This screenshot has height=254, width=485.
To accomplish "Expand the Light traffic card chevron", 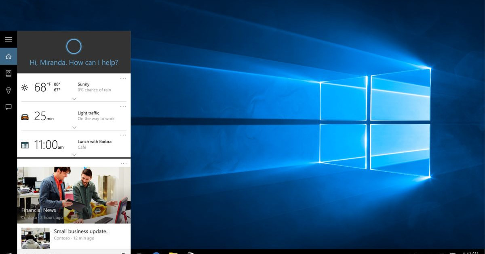I will pos(74,127).
